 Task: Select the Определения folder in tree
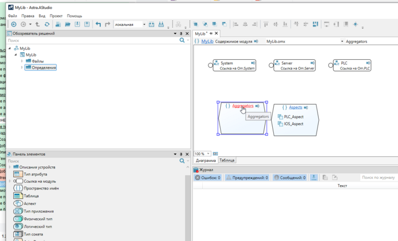(43, 68)
